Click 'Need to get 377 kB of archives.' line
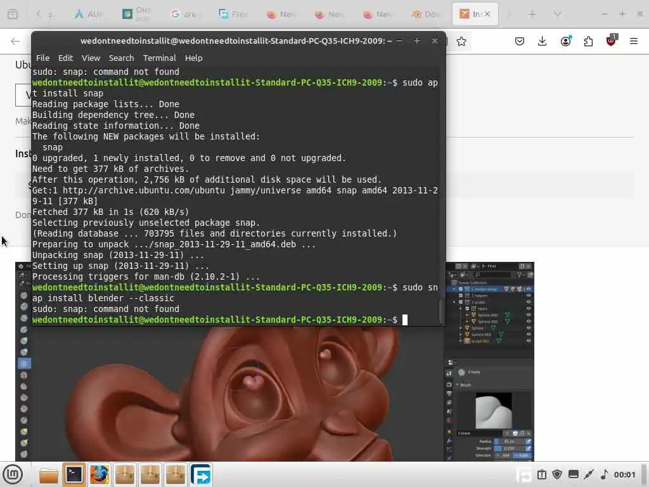The width and height of the screenshot is (649, 487). [110, 169]
